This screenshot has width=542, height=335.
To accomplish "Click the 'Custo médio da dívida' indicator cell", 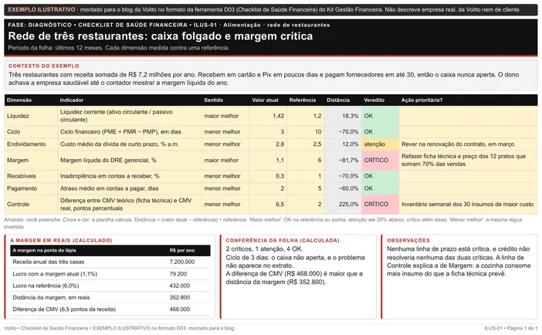I will click(x=130, y=144).
